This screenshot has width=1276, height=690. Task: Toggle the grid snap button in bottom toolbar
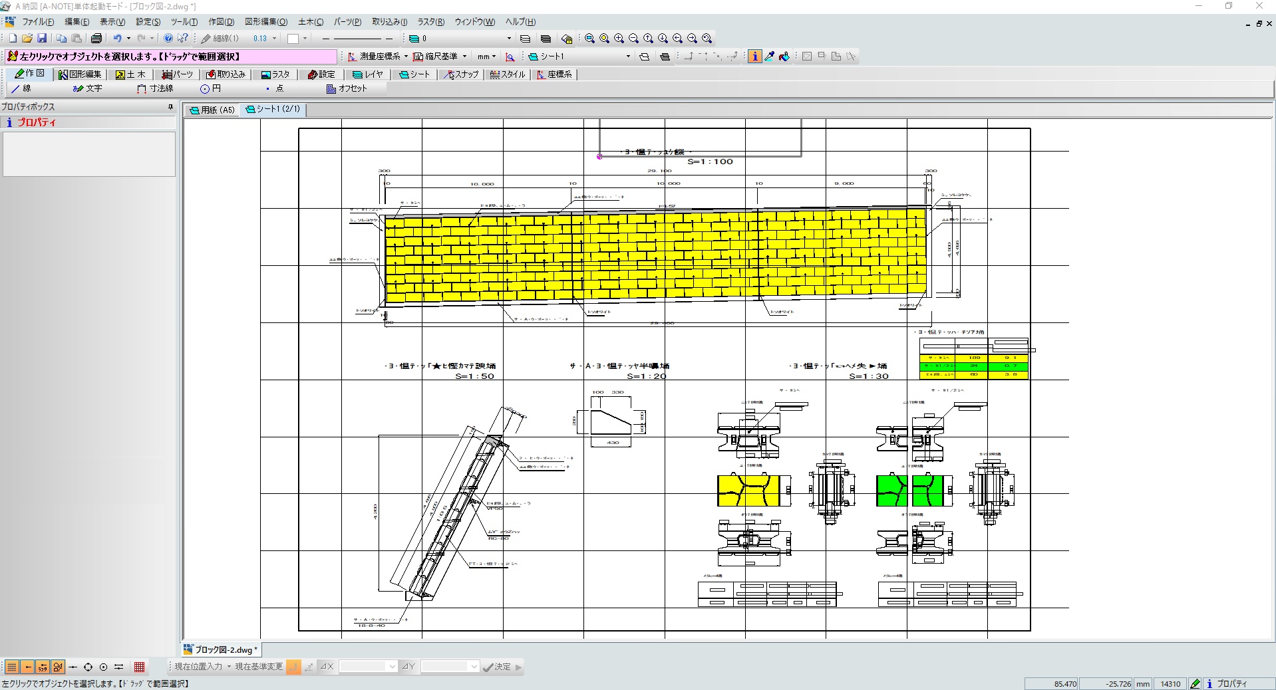click(11, 667)
